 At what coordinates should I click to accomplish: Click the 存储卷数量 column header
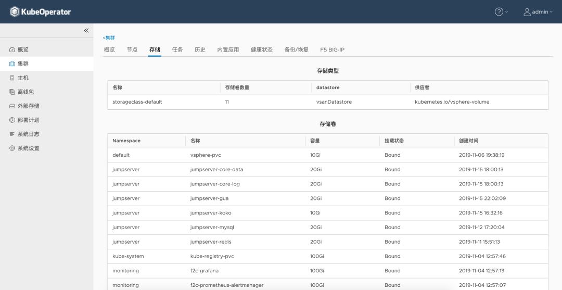point(237,87)
